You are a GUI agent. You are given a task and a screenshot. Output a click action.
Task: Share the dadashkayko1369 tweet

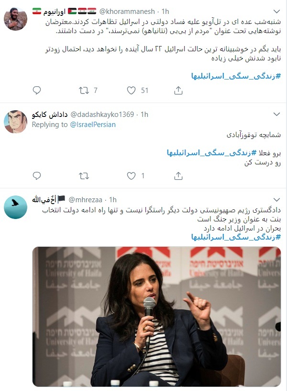pyautogui.click(x=178, y=176)
